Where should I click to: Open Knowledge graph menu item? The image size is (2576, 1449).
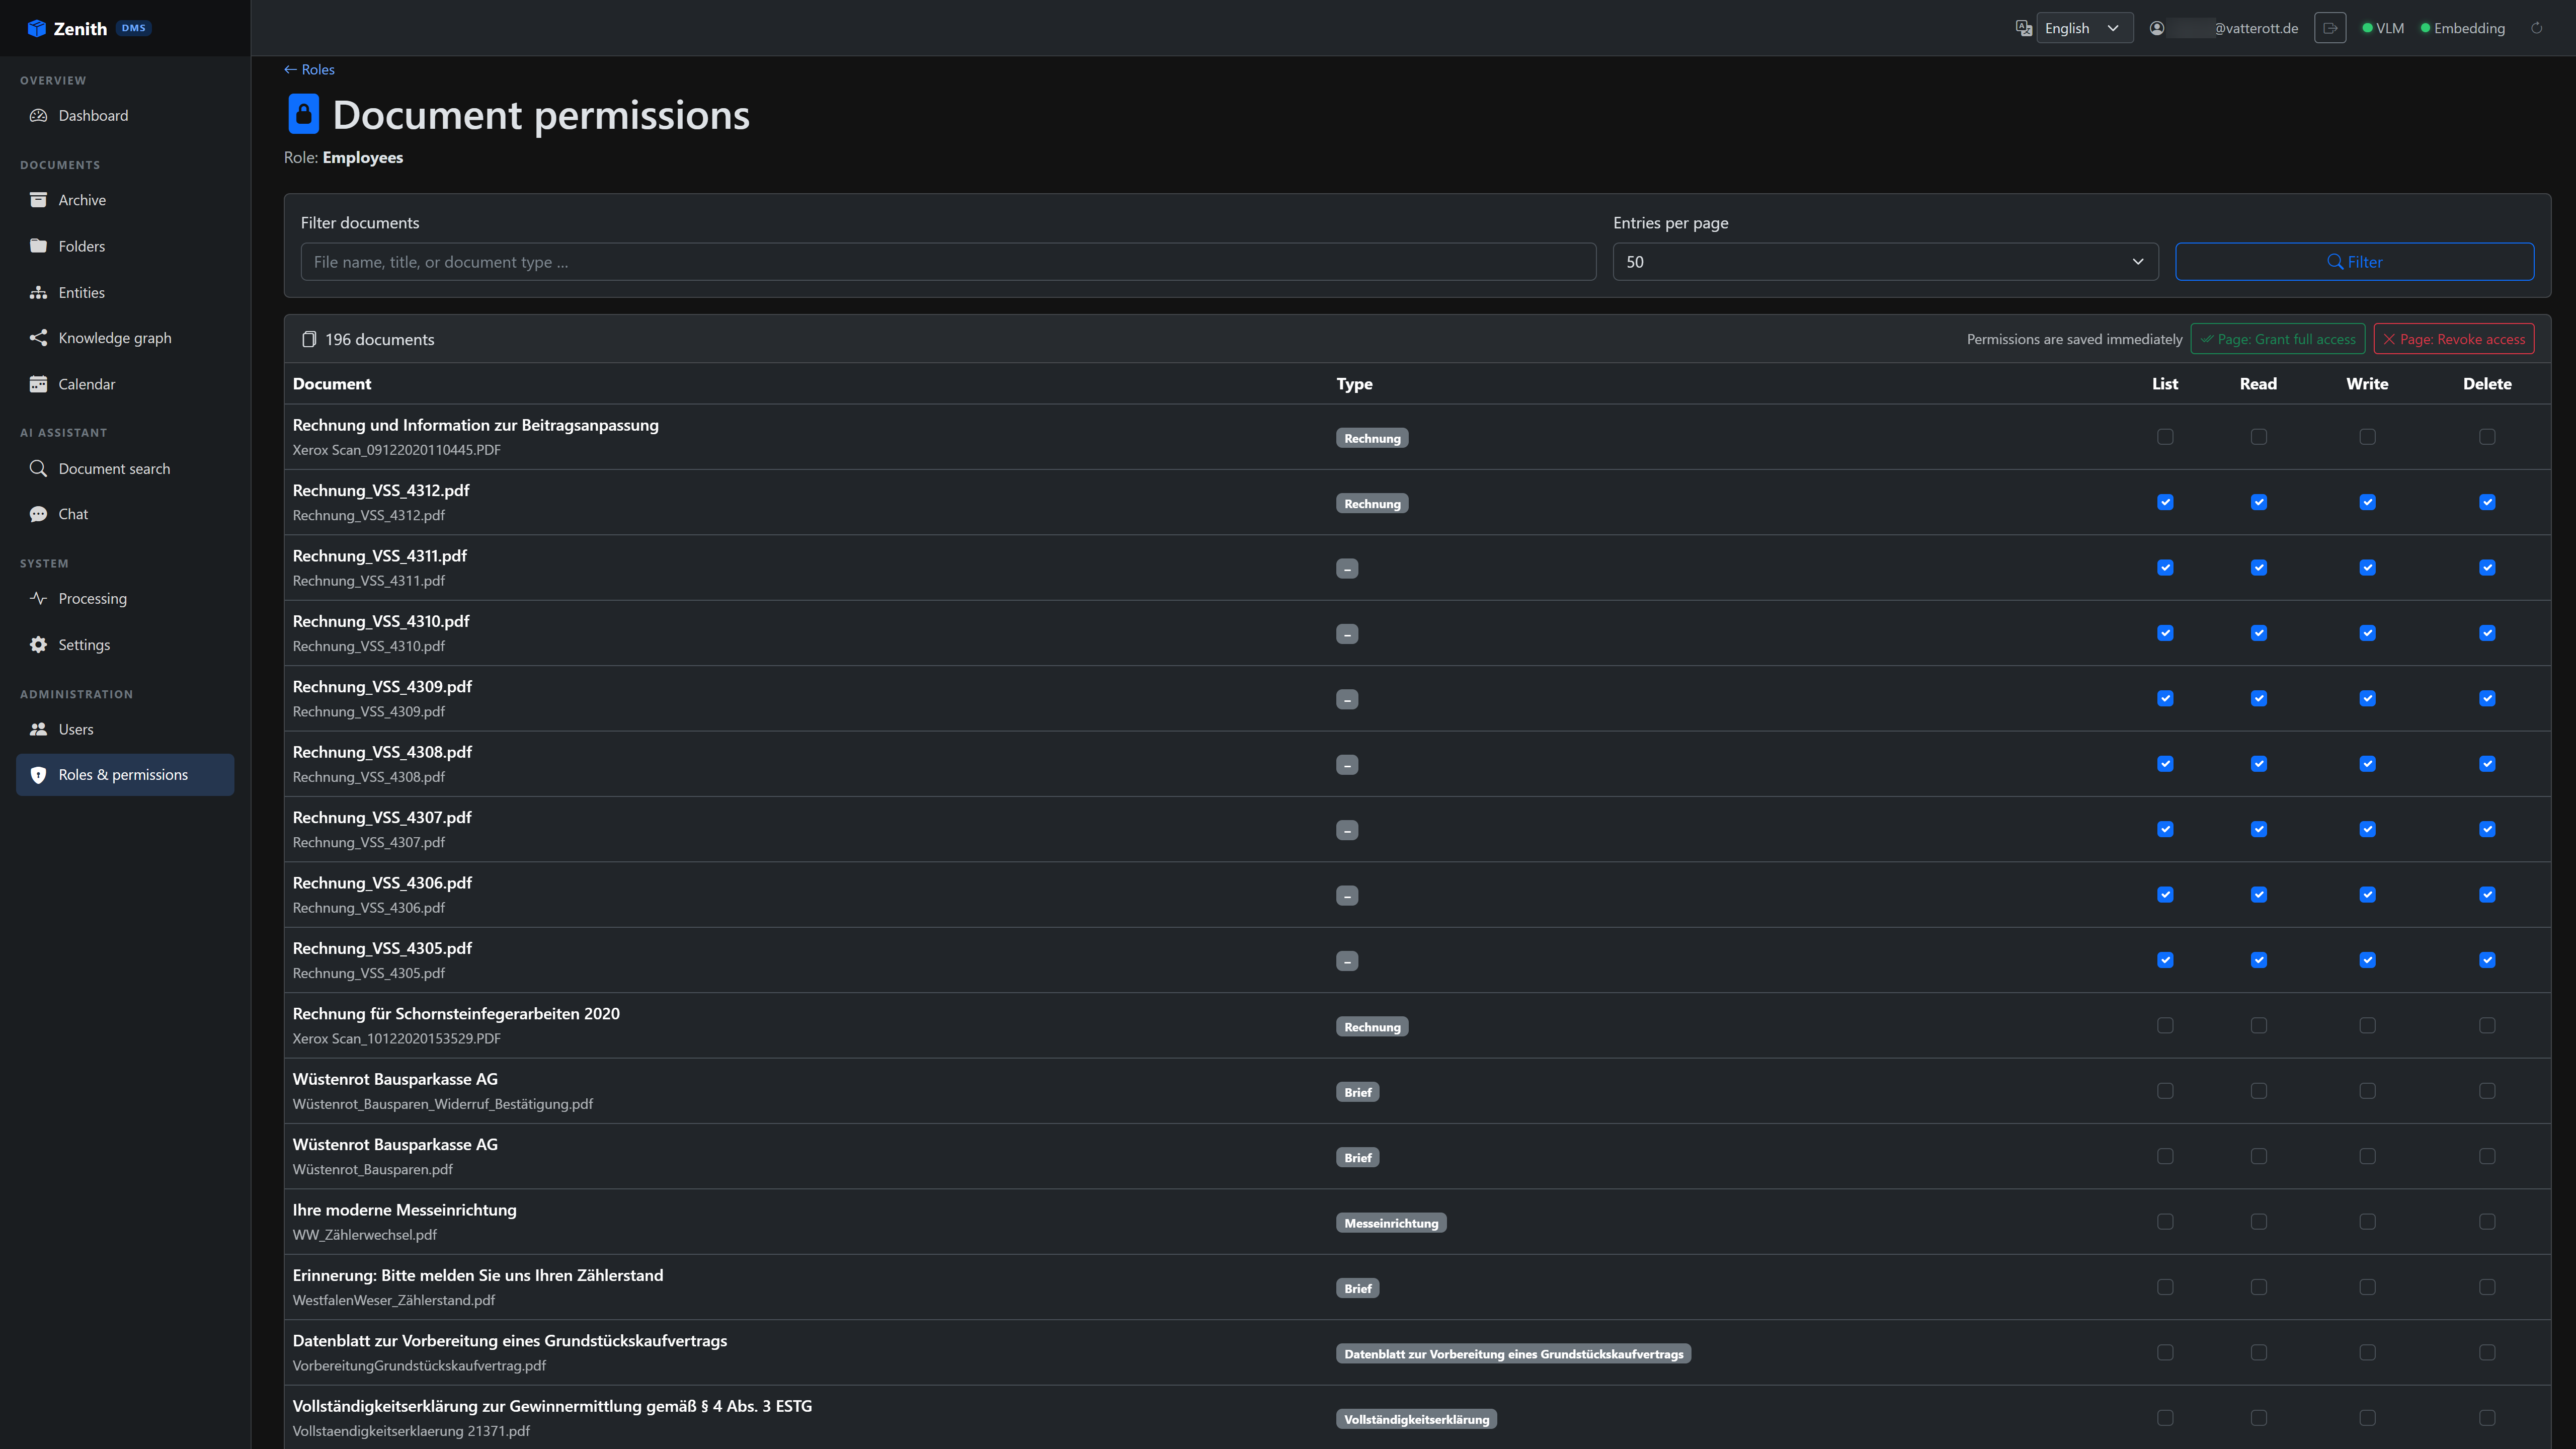(x=125, y=338)
